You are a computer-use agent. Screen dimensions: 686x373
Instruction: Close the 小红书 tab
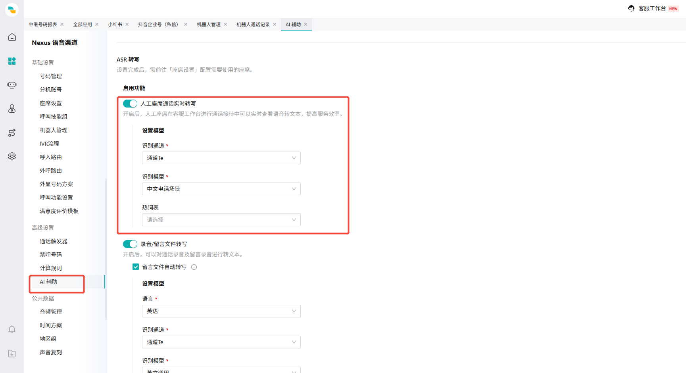(127, 25)
